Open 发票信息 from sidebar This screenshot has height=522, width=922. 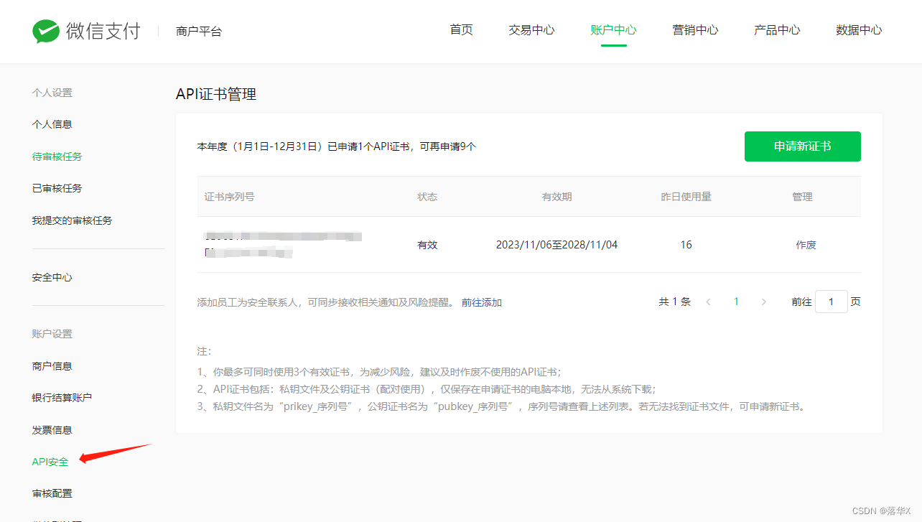click(52, 429)
